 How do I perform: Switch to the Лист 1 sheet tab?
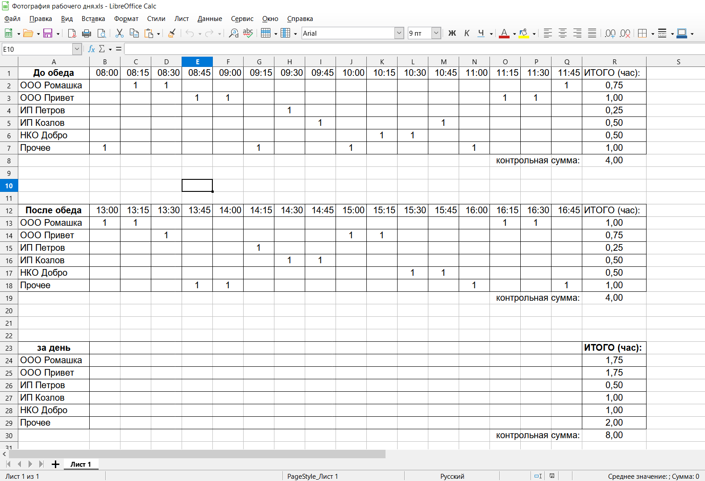(x=80, y=464)
